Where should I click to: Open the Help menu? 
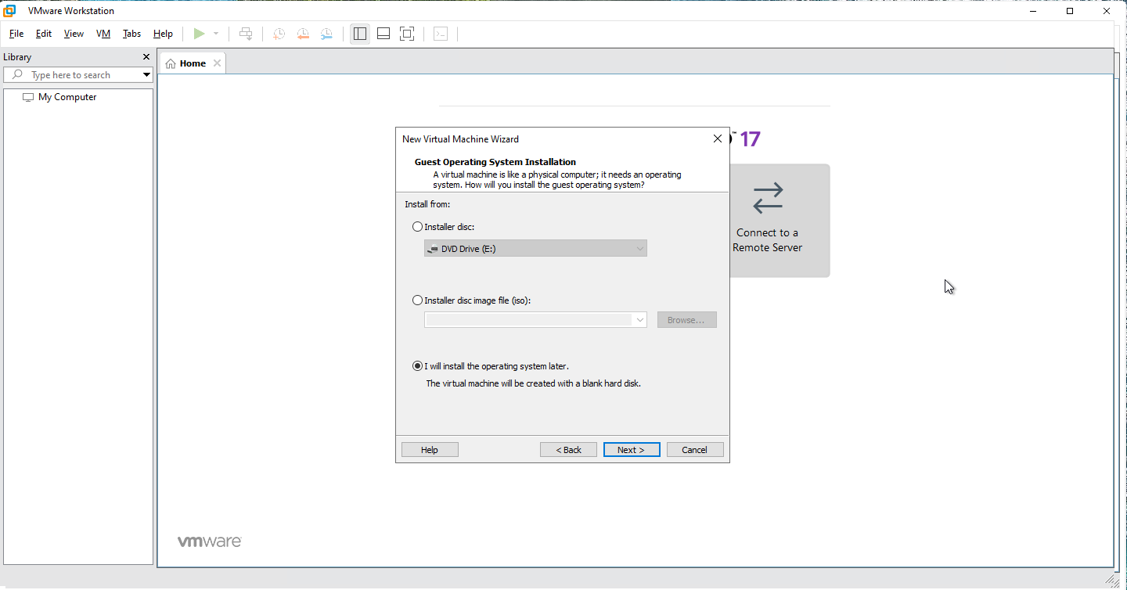pos(163,34)
